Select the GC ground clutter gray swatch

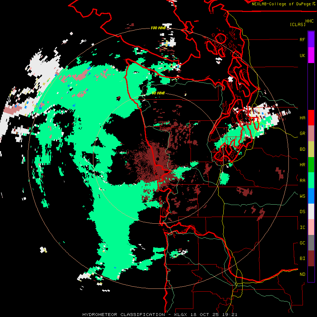[x=311, y=243]
